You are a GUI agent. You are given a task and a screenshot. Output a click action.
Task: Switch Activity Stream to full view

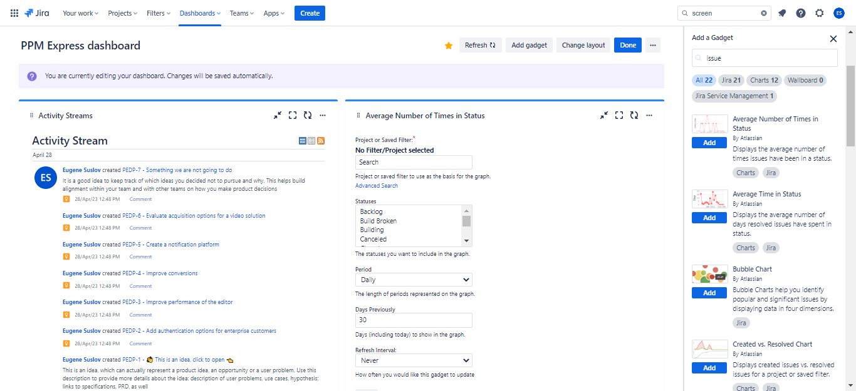click(x=303, y=141)
